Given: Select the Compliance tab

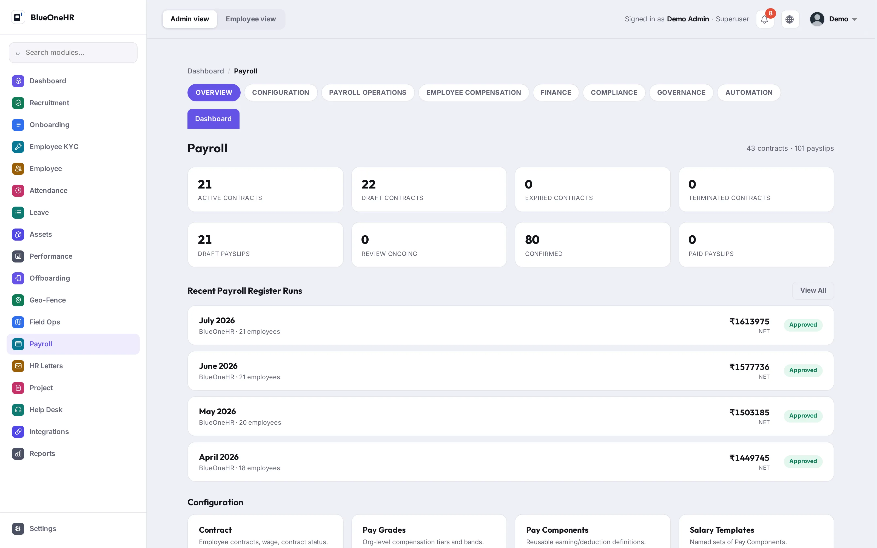Looking at the screenshot, I should point(614,92).
